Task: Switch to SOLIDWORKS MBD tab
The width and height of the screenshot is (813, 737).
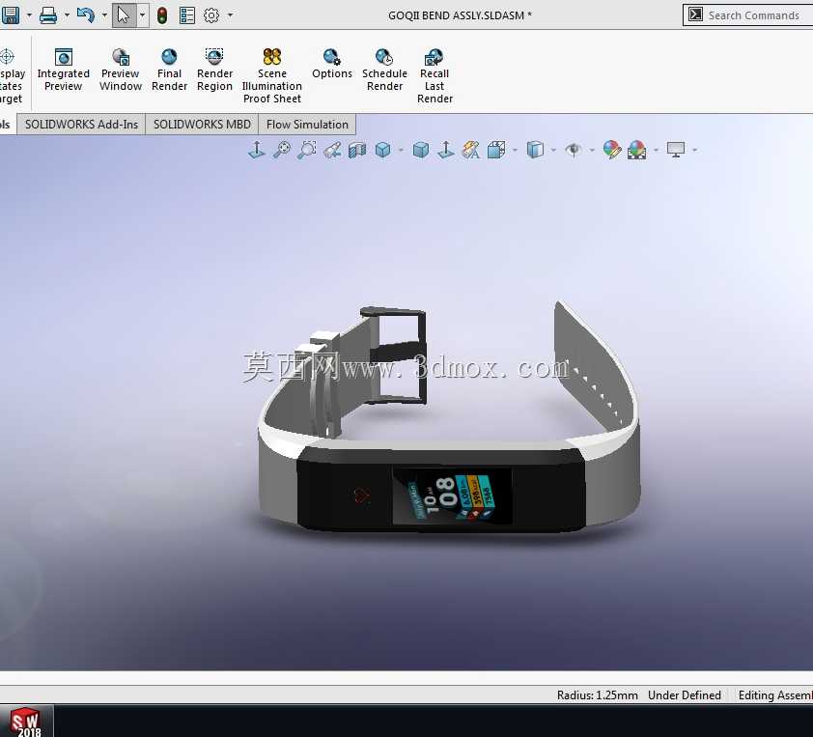Action: tap(202, 125)
